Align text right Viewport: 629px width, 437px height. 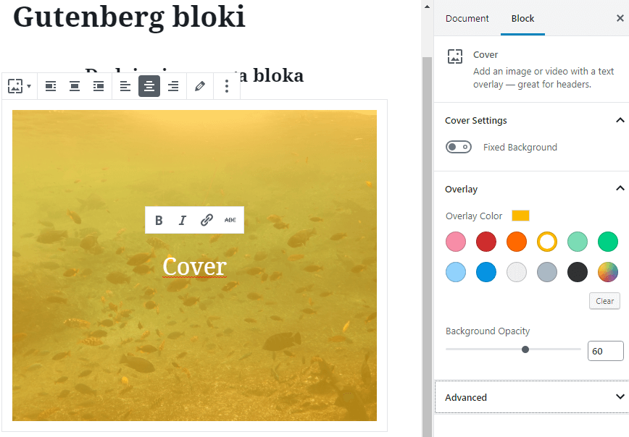(x=173, y=86)
